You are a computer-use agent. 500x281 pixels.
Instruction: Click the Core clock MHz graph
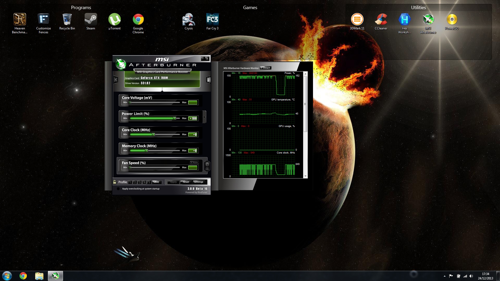coord(263,165)
